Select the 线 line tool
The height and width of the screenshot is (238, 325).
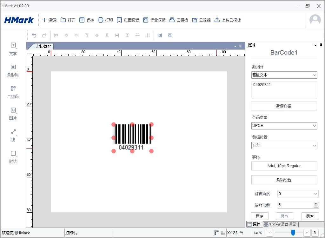[x=13, y=136]
